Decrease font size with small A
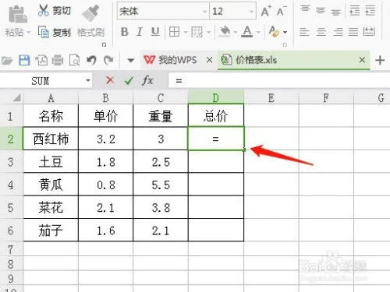The image size is (390, 292). [x=281, y=12]
